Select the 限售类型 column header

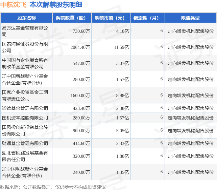190,18
